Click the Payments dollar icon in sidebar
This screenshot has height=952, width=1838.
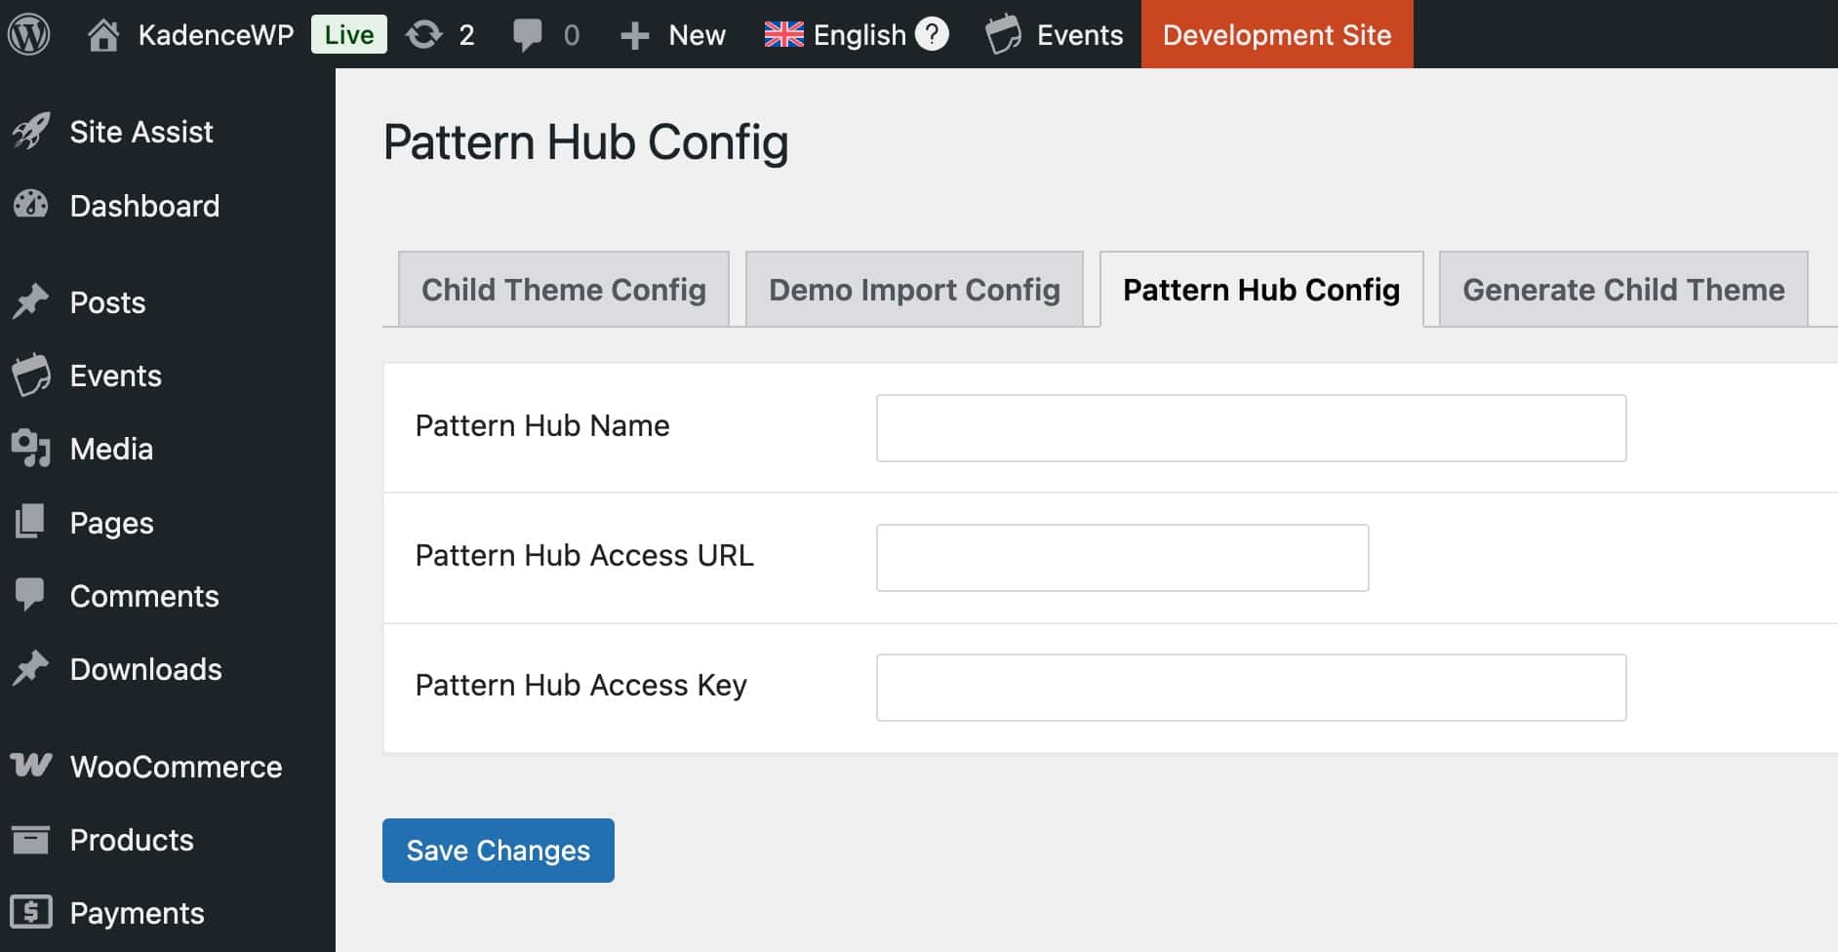coord(32,913)
